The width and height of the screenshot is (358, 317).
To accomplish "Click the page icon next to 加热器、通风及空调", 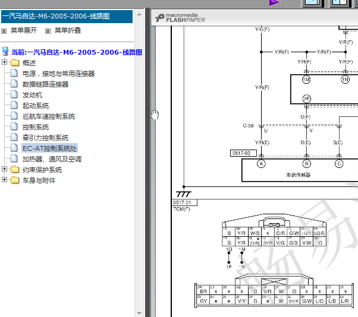I will (x=14, y=158).
